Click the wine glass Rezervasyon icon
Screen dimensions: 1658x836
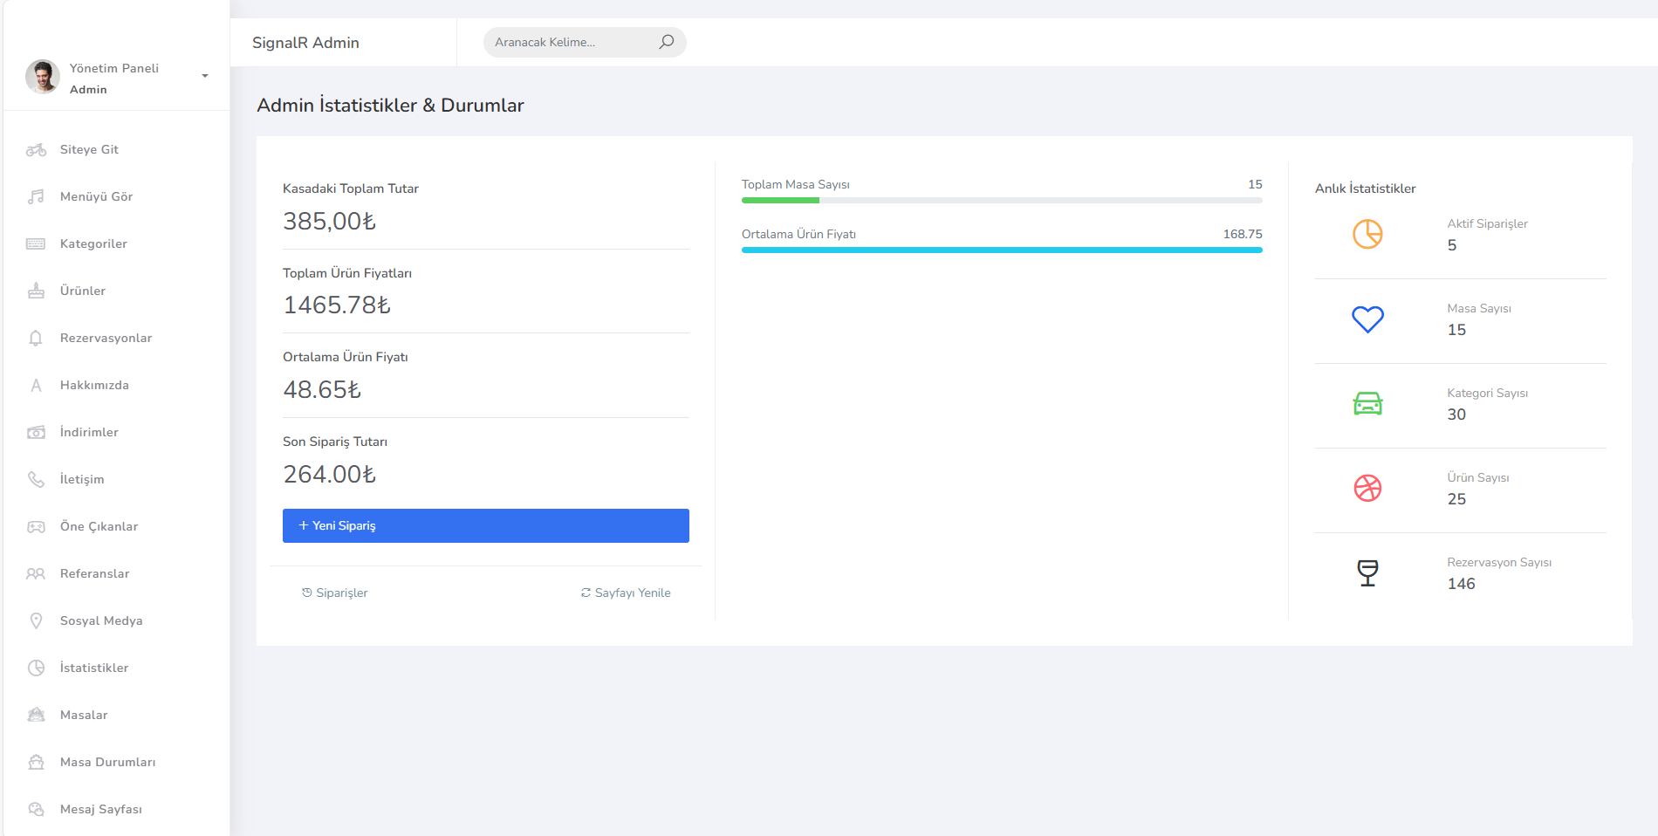point(1367,572)
